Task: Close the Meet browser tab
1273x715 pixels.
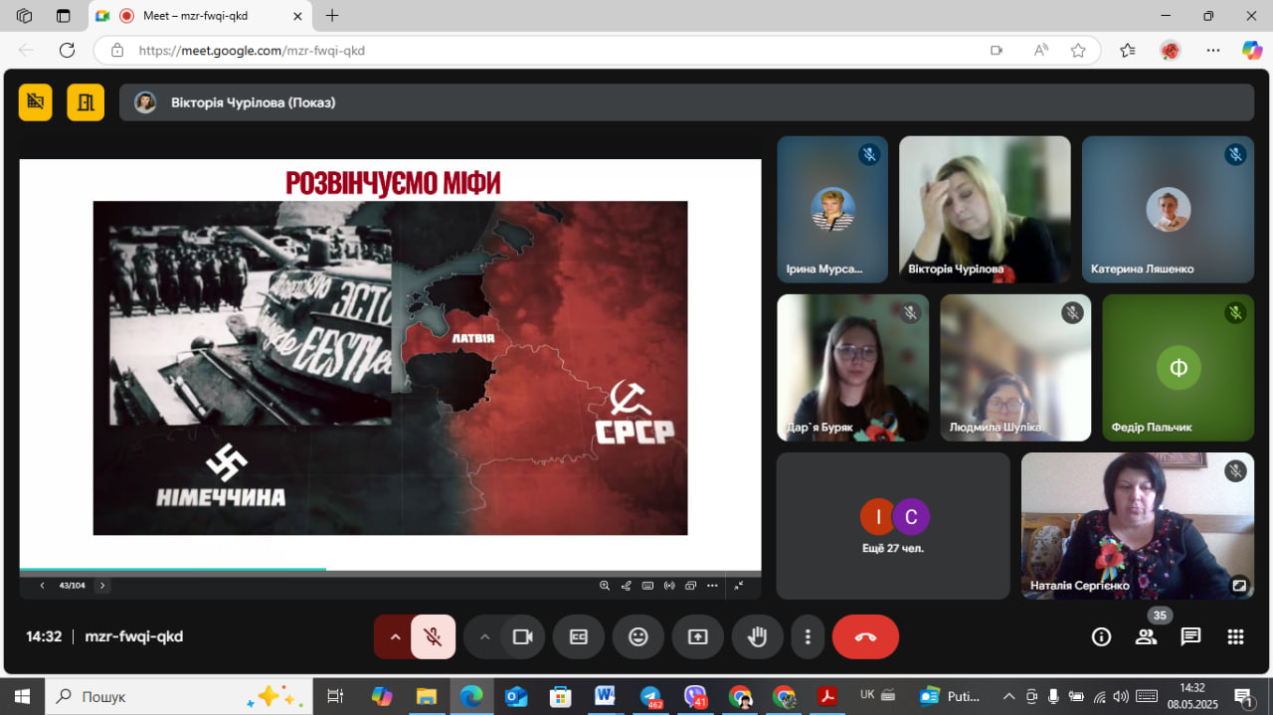Action: (296, 16)
